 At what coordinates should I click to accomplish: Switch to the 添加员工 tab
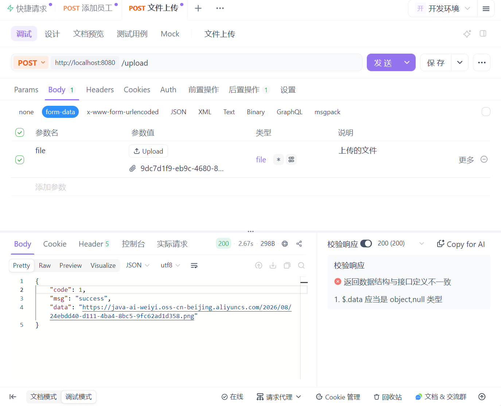point(88,8)
